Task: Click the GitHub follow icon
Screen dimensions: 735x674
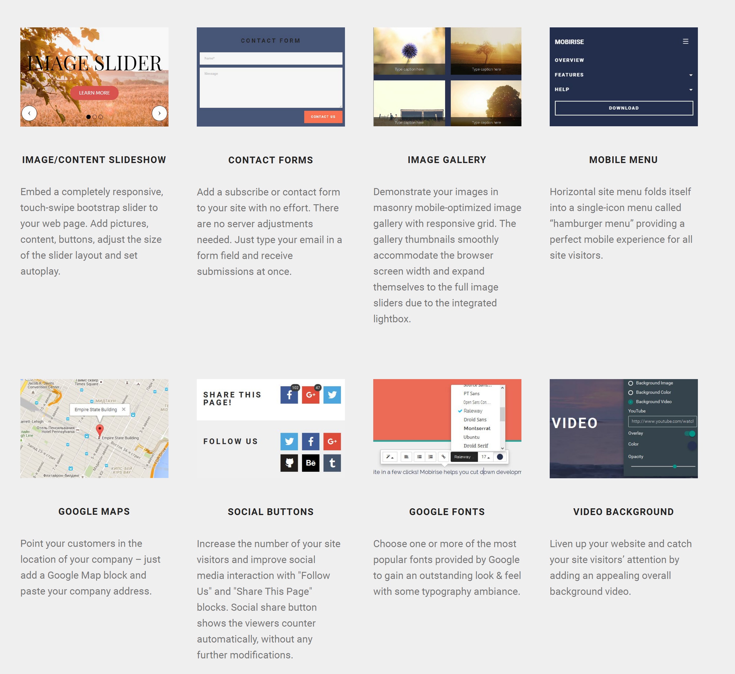Action: (289, 463)
